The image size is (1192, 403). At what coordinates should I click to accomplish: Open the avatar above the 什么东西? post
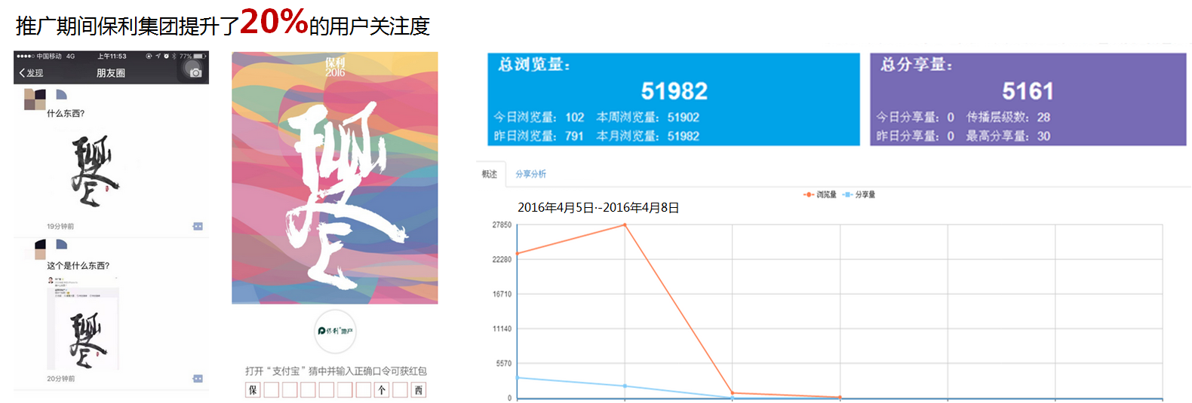35,99
